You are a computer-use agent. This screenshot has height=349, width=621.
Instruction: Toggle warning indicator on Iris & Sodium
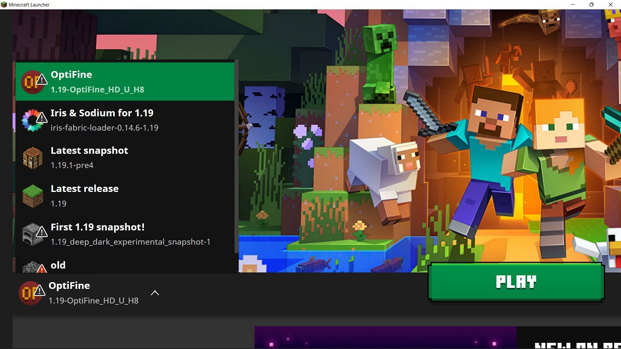click(x=41, y=118)
